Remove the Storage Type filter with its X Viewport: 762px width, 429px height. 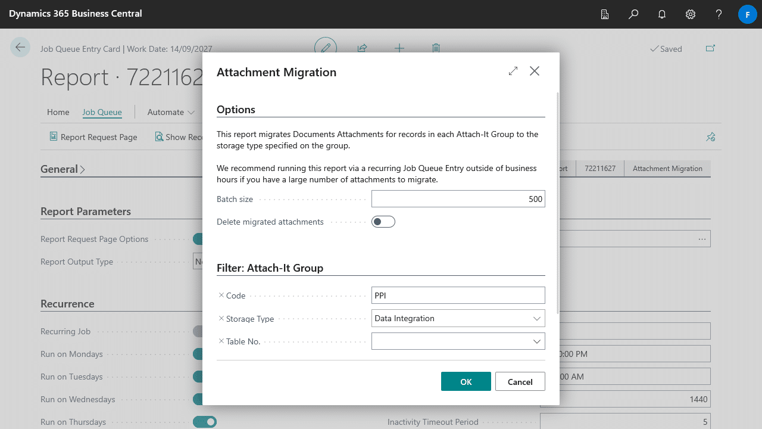click(221, 318)
